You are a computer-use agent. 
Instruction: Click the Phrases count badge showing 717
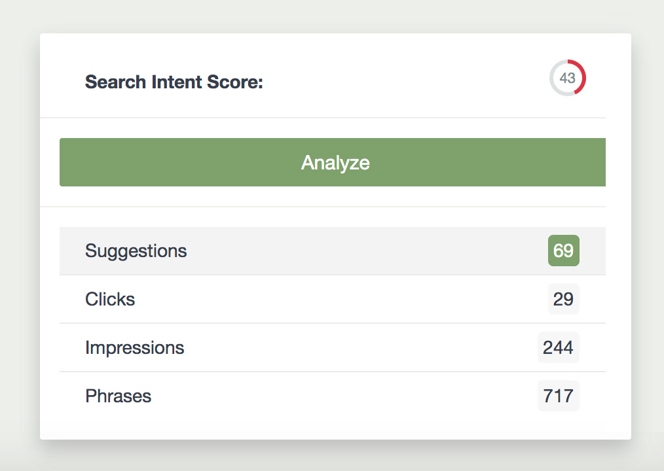[x=559, y=396]
